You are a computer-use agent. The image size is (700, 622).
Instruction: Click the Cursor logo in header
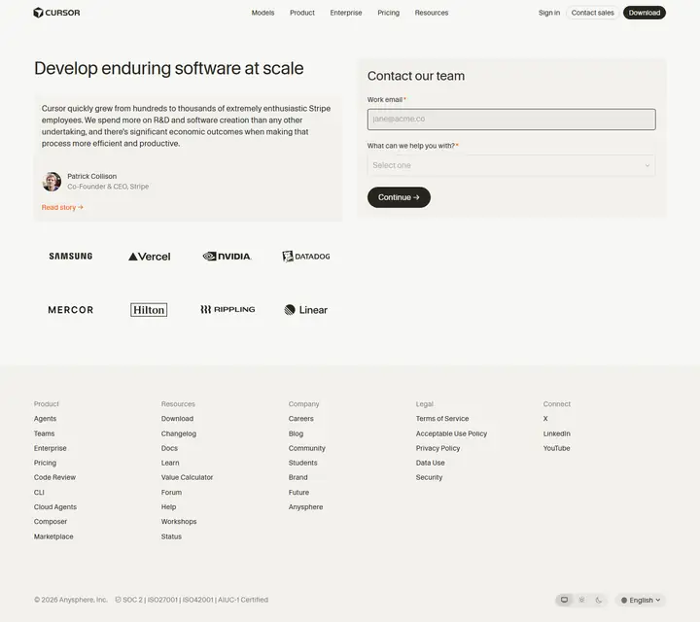tap(56, 13)
